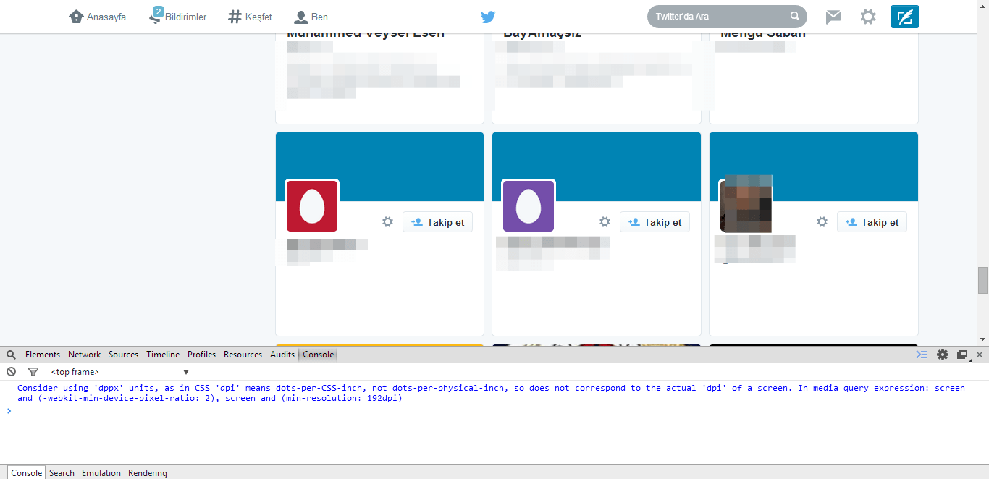
Task: Toggle the DevTools console drawer icon
Action: point(922,355)
